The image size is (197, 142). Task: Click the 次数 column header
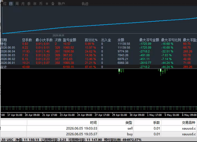(x=58, y=40)
